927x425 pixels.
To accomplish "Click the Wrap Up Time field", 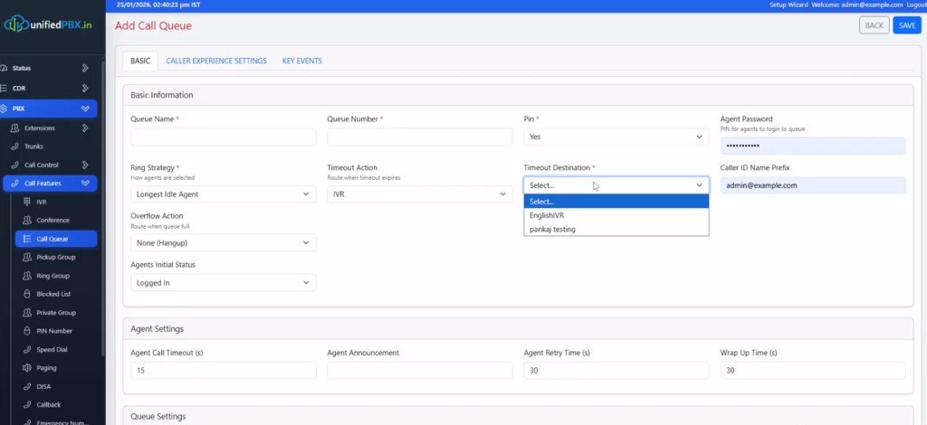I will pyautogui.click(x=813, y=371).
